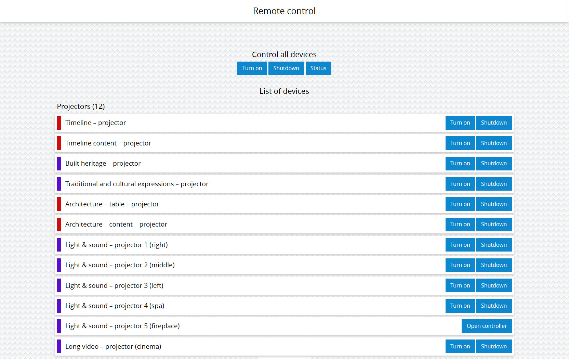Click purple status bar of Built heritage projector
The width and height of the screenshot is (569, 359).
[59, 164]
